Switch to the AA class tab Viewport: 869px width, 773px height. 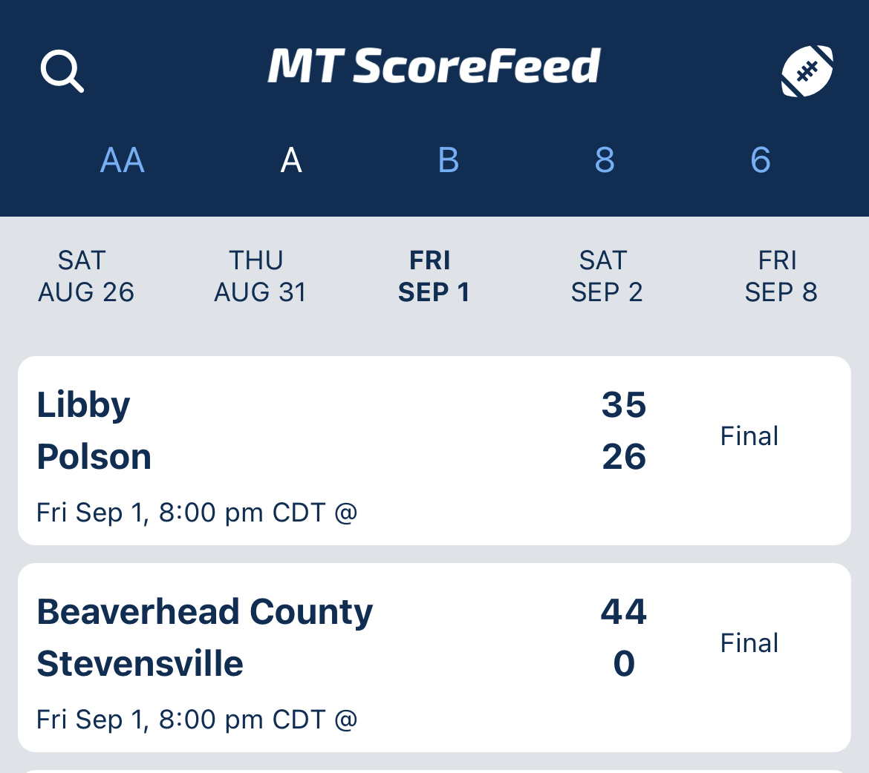pos(123,160)
